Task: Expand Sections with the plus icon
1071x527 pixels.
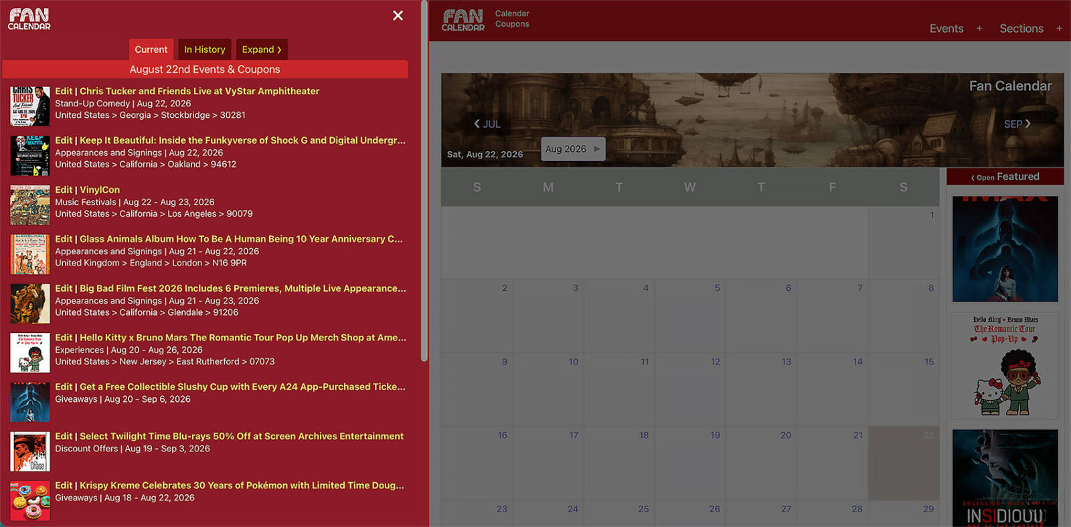Action: click(x=1059, y=29)
